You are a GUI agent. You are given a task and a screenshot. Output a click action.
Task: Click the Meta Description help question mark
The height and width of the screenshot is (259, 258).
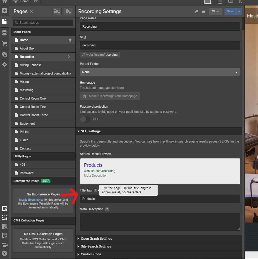click(107, 209)
